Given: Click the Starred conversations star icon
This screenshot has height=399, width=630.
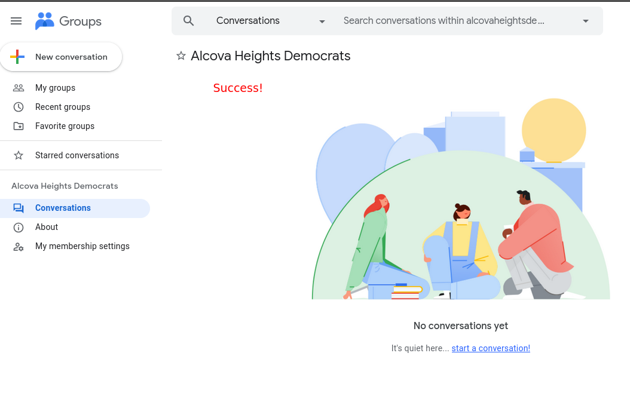Looking at the screenshot, I should point(19,155).
